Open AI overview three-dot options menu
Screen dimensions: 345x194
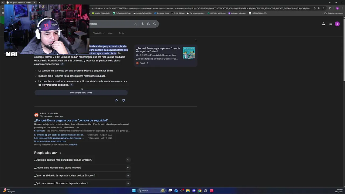coord(196,41)
